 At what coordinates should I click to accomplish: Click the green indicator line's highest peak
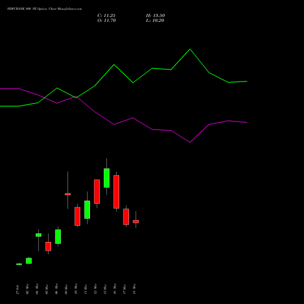[x=190, y=49]
